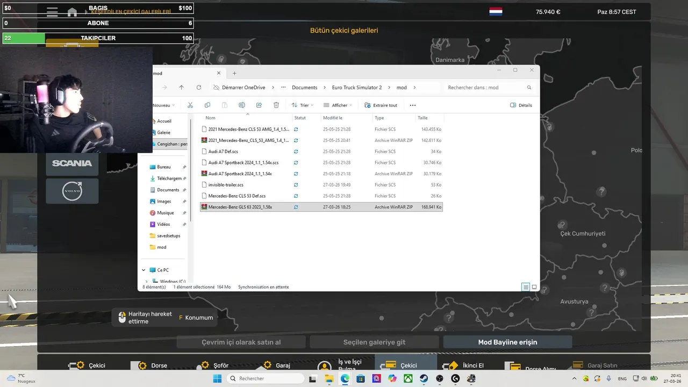The width and height of the screenshot is (688, 387).
Task: Open Copilot from the taskbar
Action: (392, 378)
